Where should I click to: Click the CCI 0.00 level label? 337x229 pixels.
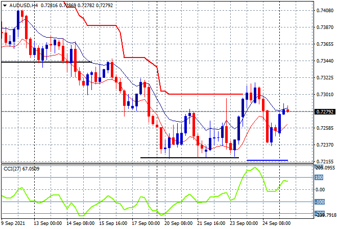click(x=320, y=190)
